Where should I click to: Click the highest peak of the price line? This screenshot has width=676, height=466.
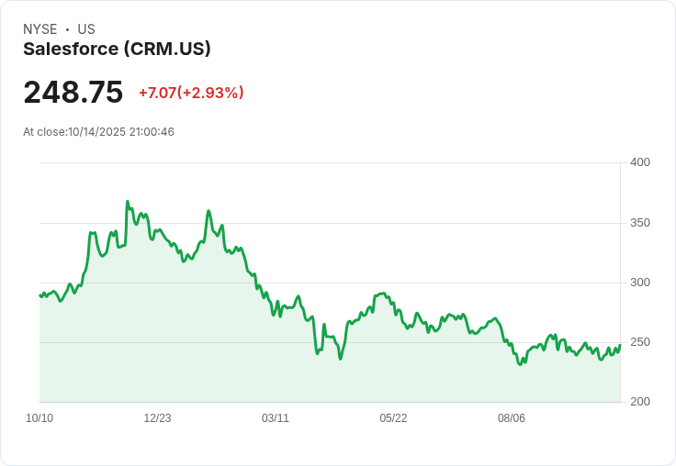point(128,202)
